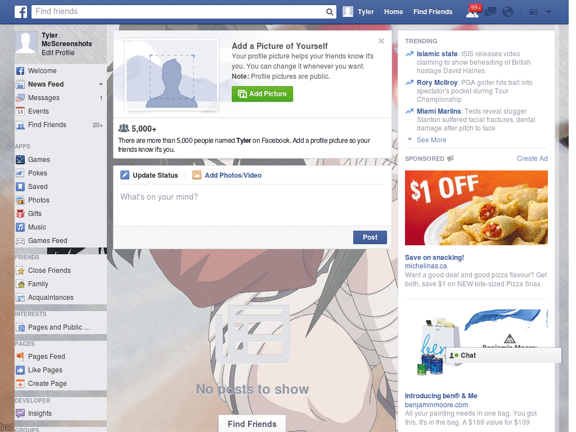Open News Feed options arrow
This screenshot has width=576, height=432.
pyautogui.click(x=101, y=84)
